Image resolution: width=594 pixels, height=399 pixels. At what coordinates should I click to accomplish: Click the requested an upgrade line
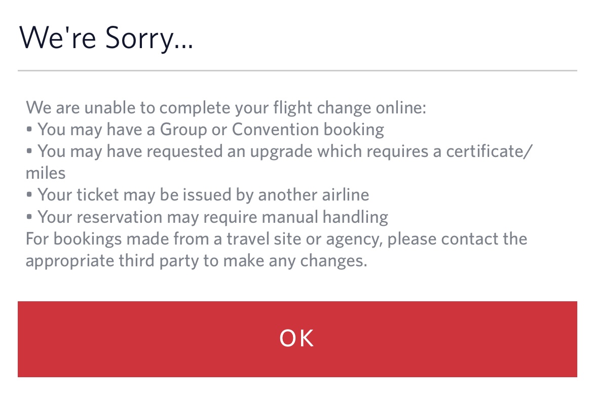coord(285,151)
